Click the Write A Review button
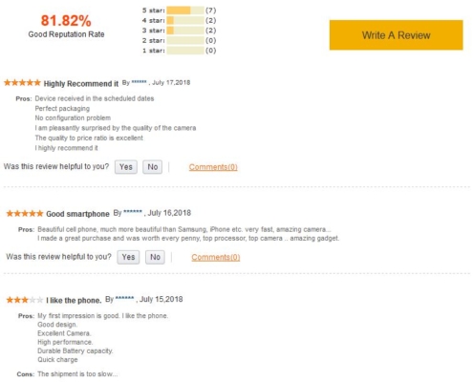This screenshot has height=382, width=473. coord(396,35)
